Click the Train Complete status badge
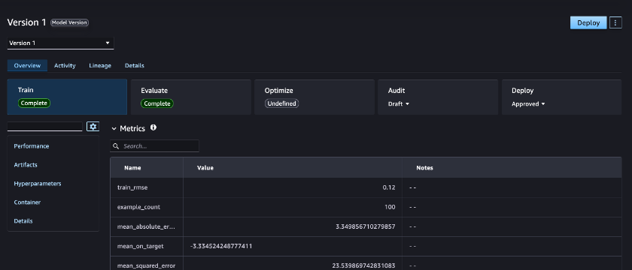Image resolution: width=632 pixels, height=270 pixels. (35, 103)
